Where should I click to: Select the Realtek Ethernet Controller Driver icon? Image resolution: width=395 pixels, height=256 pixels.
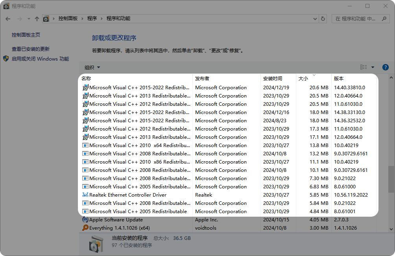(85, 195)
